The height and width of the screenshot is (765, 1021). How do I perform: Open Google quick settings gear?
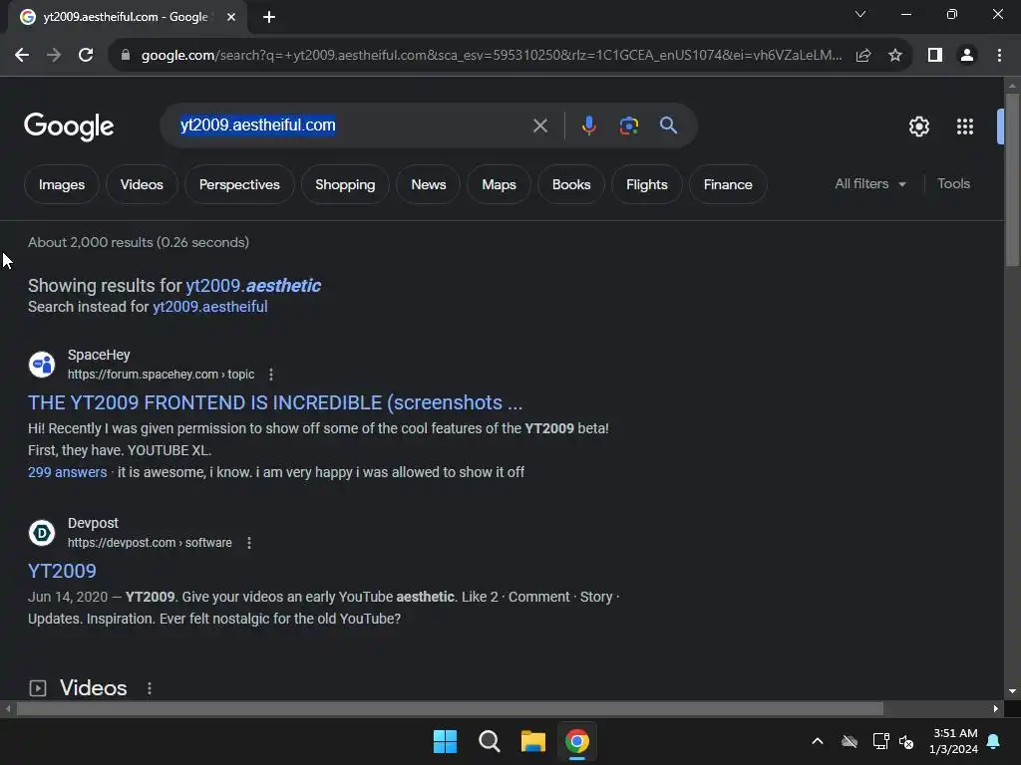click(918, 127)
